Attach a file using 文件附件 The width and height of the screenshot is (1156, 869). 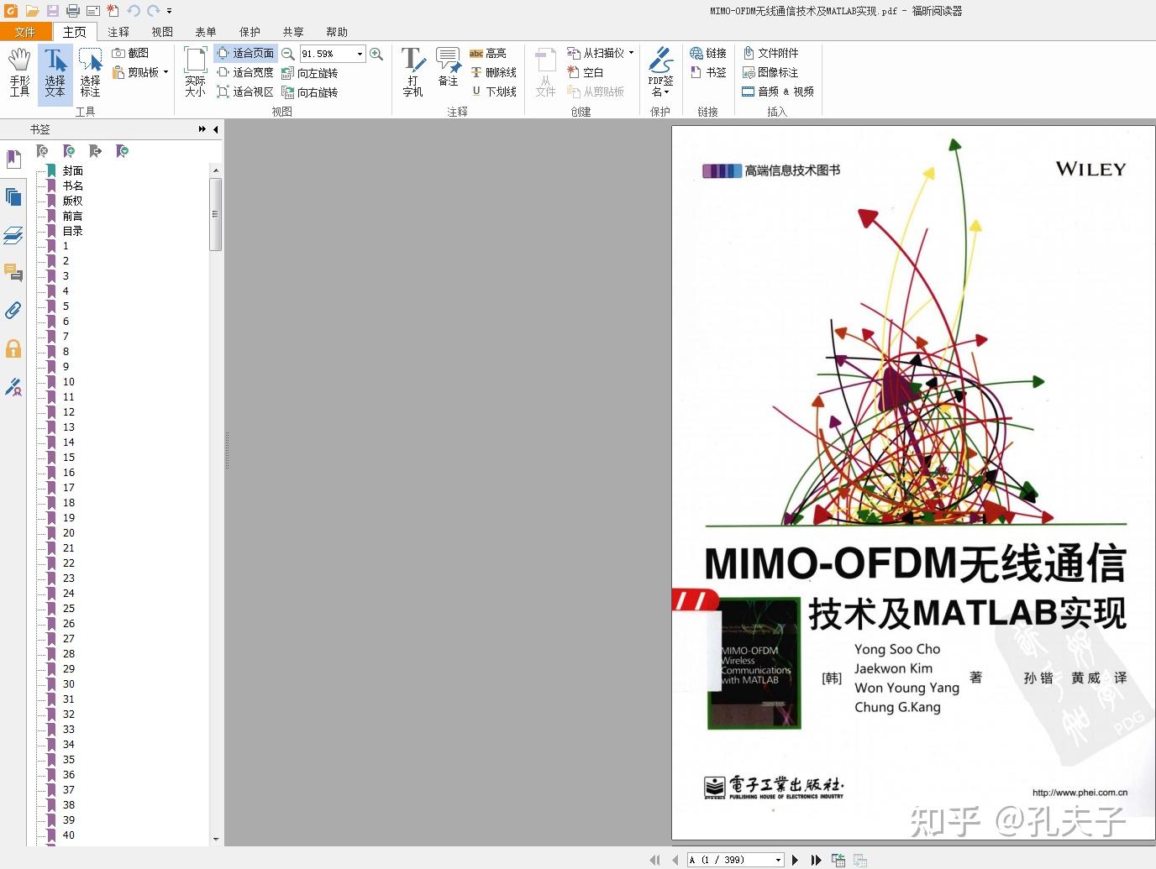click(x=771, y=52)
